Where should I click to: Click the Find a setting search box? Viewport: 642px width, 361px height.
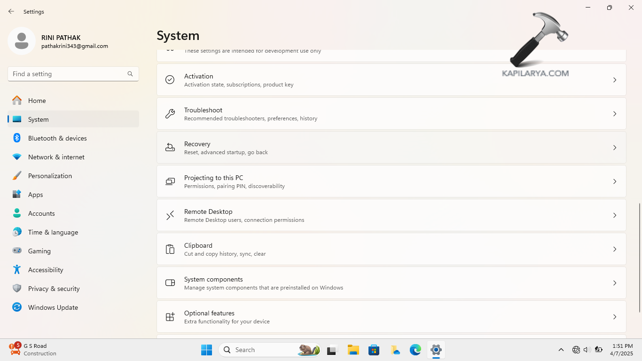tap(68, 74)
